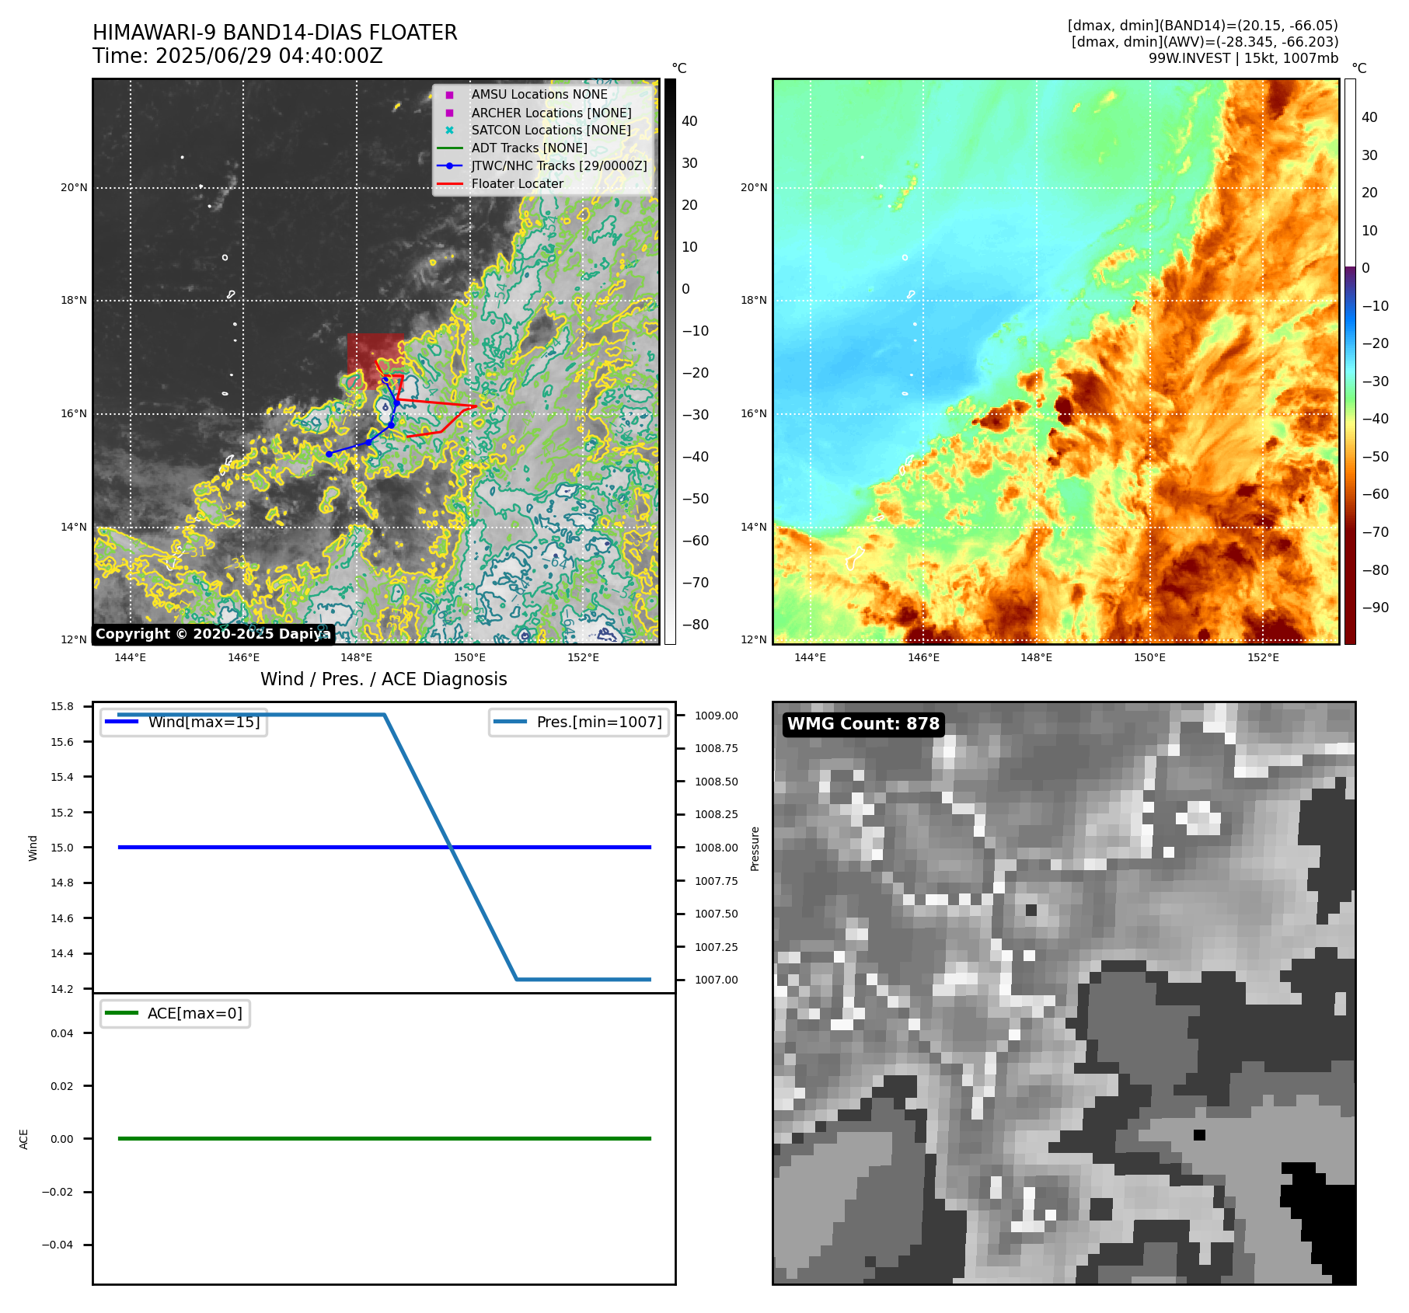Click the 1007.00 tick on the Pressure axis

click(x=717, y=980)
